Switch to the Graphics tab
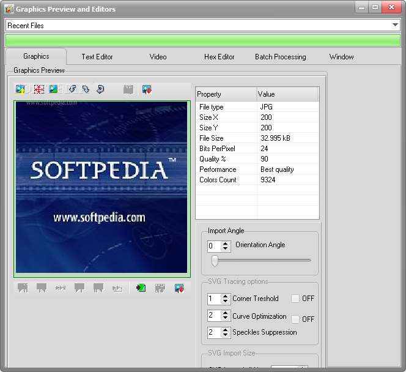The width and height of the screenshot is (406, 372). click(36, 56)
